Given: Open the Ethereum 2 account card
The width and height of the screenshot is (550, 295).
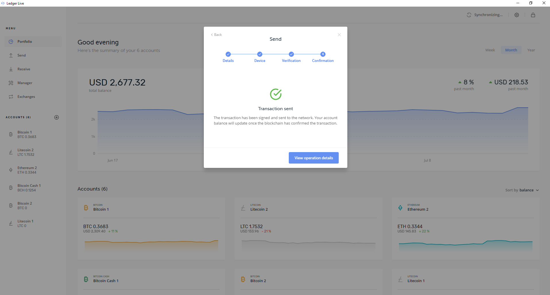Looking at the screenshot, I should click(466, 229).
